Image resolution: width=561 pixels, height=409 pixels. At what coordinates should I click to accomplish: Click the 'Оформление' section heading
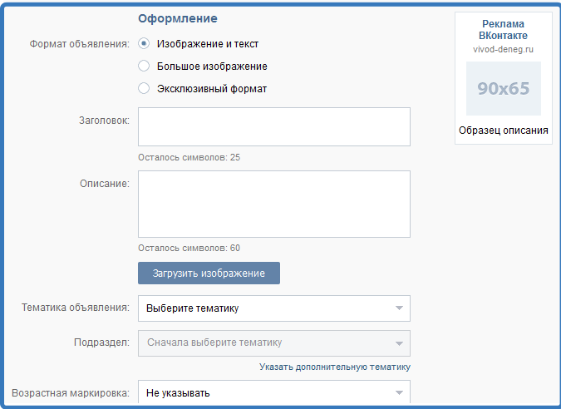tap(178, 18)
